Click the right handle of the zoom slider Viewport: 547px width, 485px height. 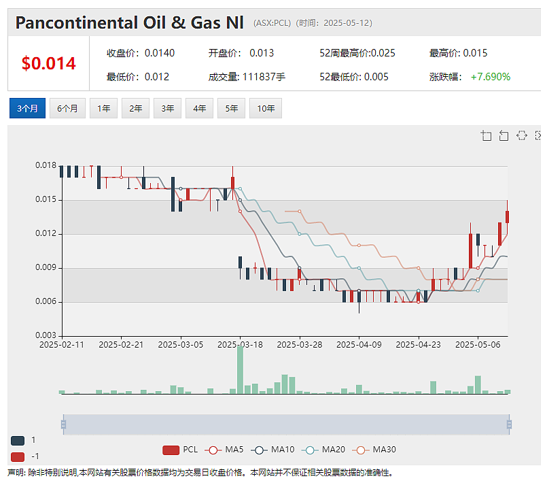coord(509,424)
